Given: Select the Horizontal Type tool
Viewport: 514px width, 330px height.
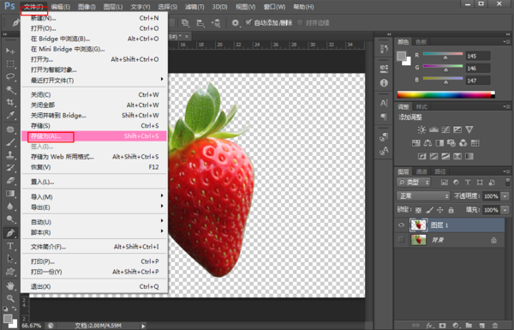Looking at the screenshot, I should coord(10,246).
